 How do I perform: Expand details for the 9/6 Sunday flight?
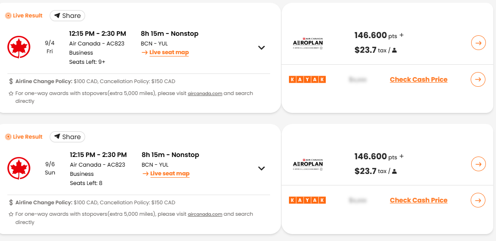tap(261, 168)
